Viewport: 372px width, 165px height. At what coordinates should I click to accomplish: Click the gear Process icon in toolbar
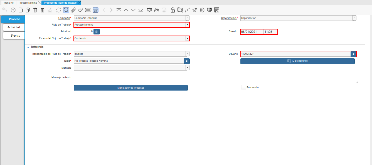click(x=202, y=10)
